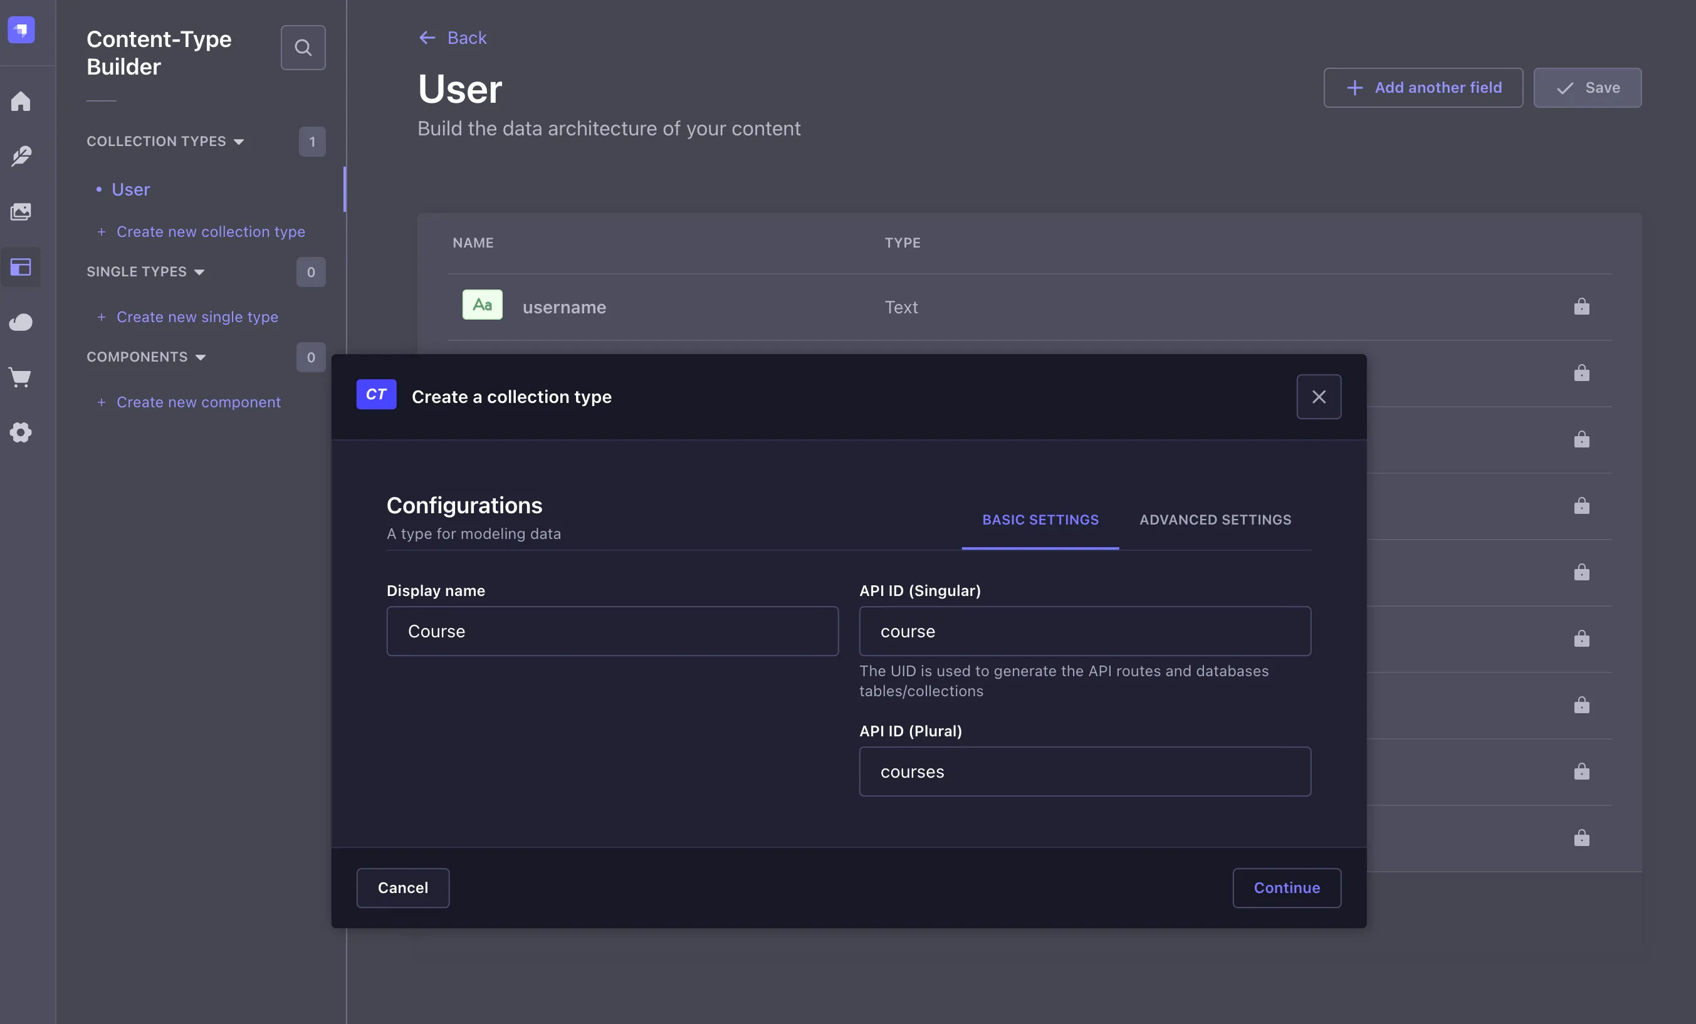This screenshot has height=1024, width=1696.
Task: Open the Settings gear icon
Action: [21, 432]
